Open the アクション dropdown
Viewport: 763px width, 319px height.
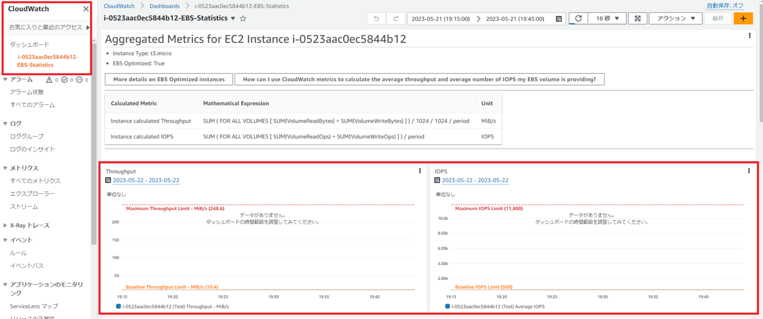point(675,18)
